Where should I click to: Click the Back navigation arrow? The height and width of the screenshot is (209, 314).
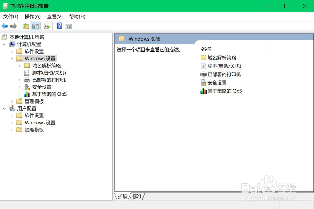[x=4, y=26]
